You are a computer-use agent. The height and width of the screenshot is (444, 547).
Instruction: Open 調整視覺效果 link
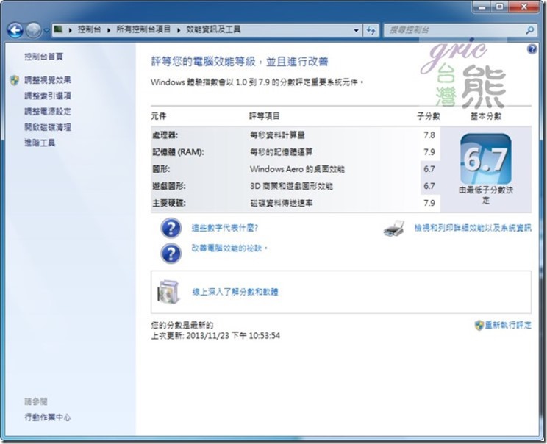48,80
